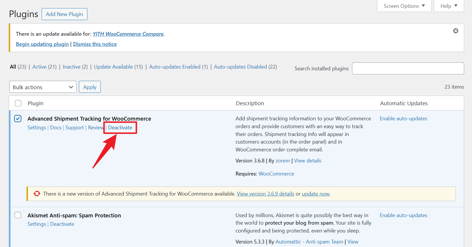Filter by Update Available (15)
The height and width of the screenshot is (247, 472).
coord(118,67)
